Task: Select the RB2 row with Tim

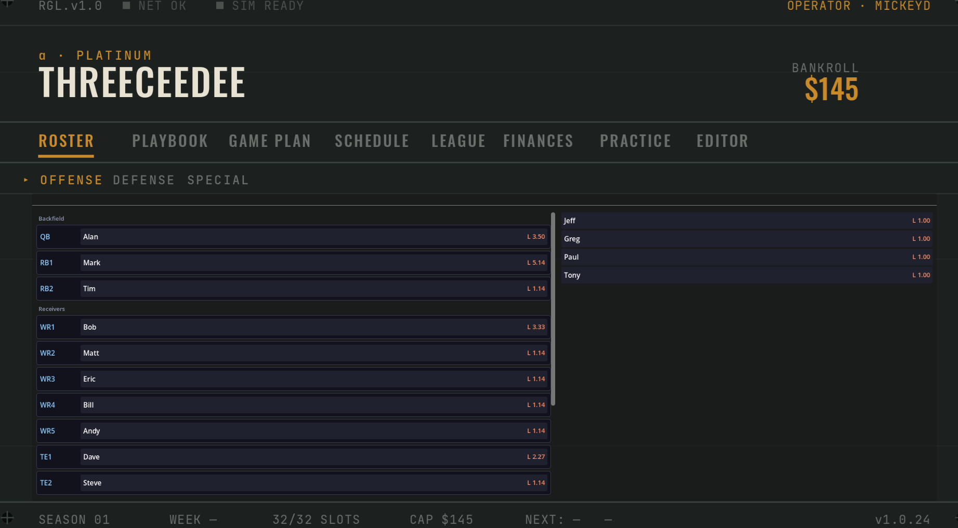Action: 293,289
